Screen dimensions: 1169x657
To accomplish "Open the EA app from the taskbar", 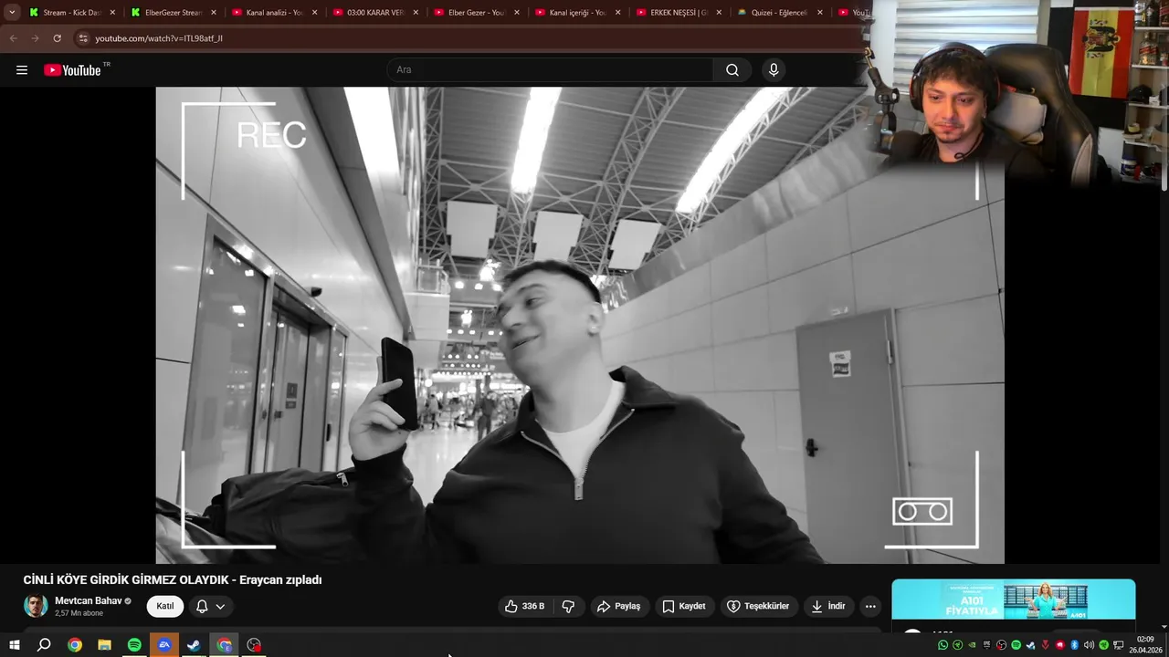I will (x=164, y=645).
